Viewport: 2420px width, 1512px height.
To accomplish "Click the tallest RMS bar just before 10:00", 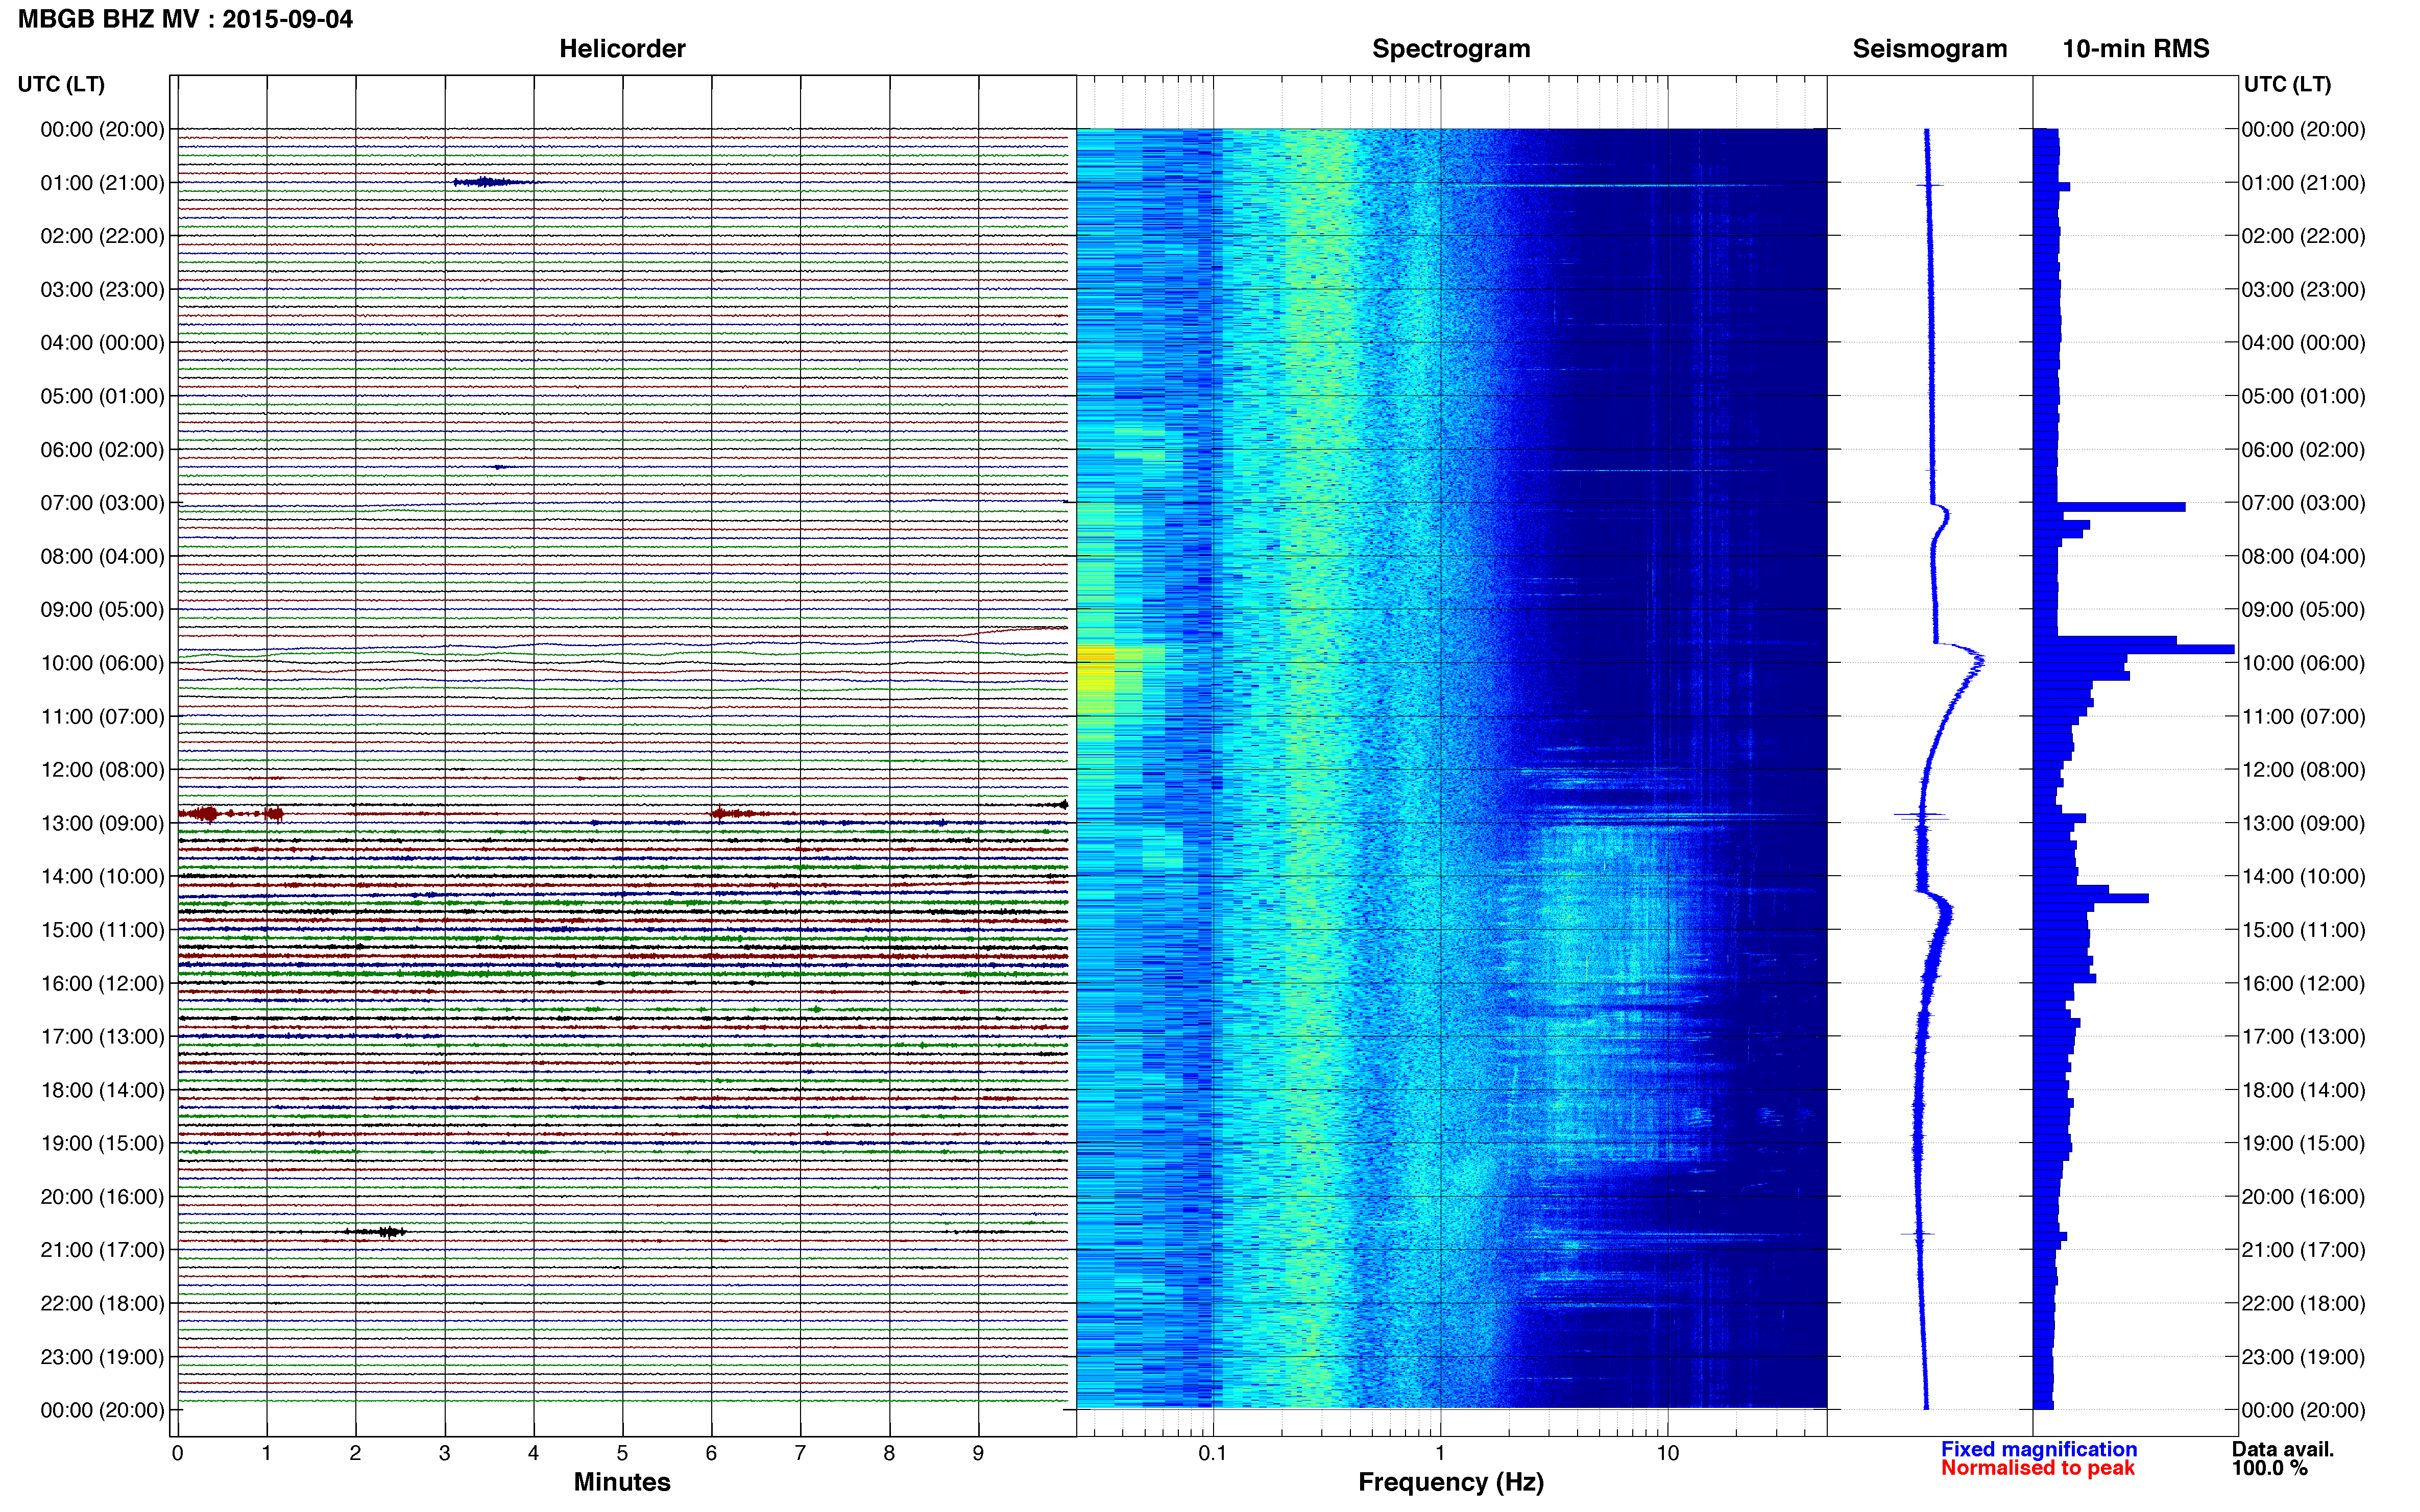I will click(2134, 650).
